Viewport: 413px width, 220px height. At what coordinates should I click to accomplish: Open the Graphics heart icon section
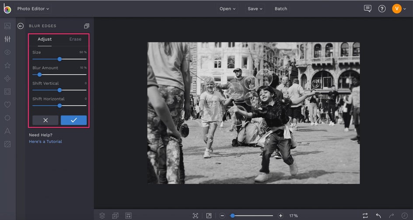point(7,105)
